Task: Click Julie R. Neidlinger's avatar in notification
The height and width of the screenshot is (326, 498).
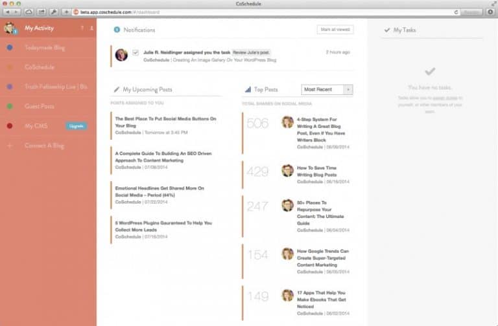Action: click(x=121, y=55)
